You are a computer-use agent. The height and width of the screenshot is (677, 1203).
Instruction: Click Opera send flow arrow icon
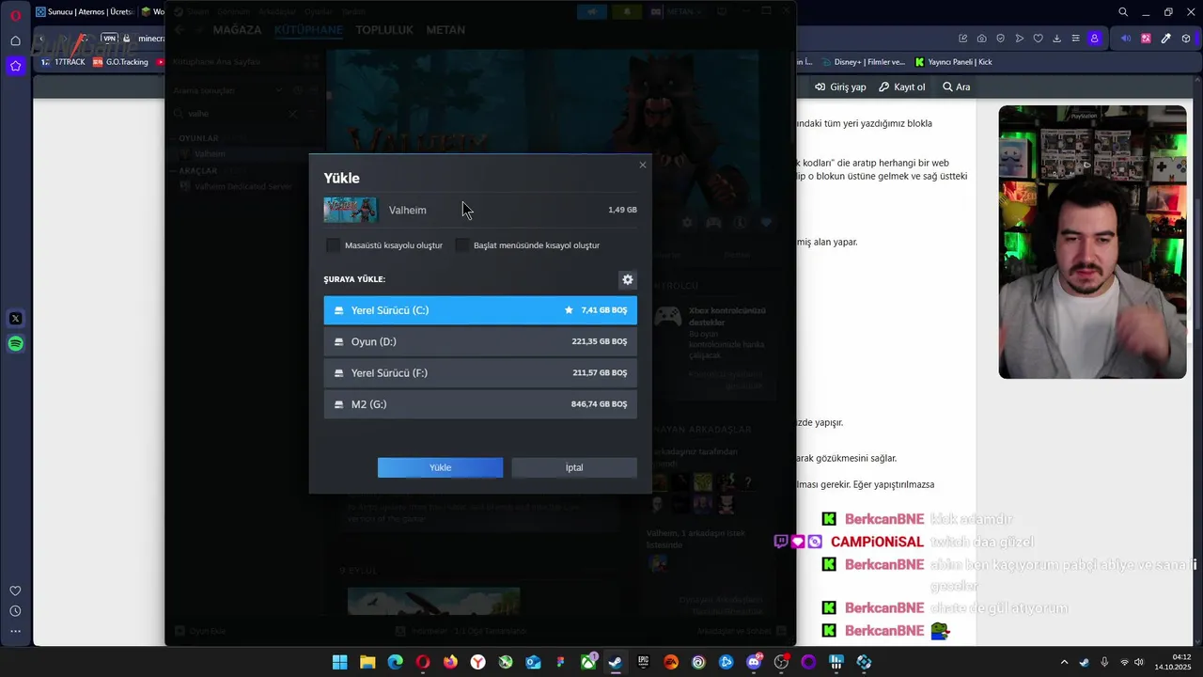tap(1019, 39)
